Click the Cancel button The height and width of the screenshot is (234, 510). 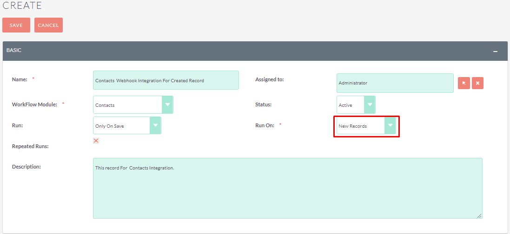[x=48, y=25]
